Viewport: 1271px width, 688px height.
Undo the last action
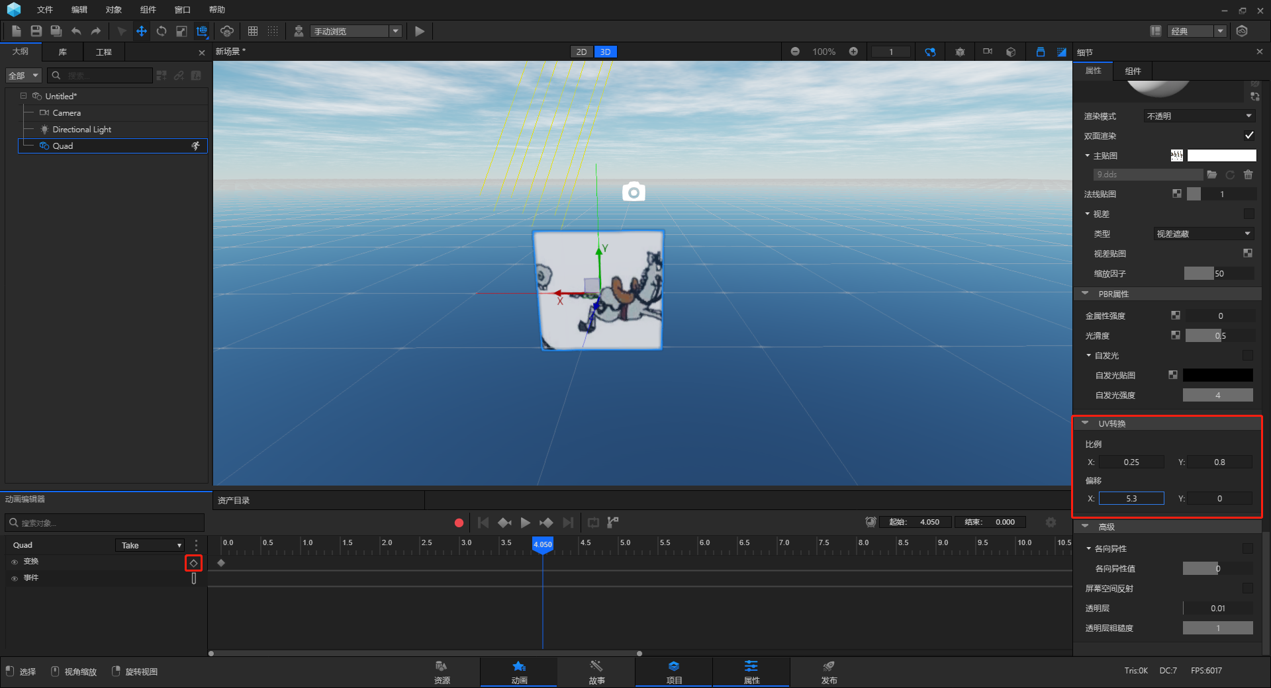(x=76, y=31)
